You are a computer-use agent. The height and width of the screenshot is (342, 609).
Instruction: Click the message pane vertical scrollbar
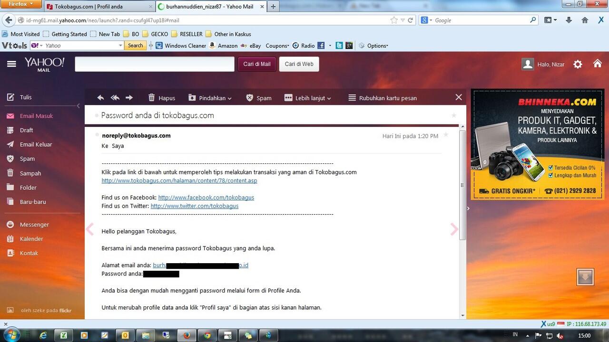pyautogui.click(x=462, y=185)
